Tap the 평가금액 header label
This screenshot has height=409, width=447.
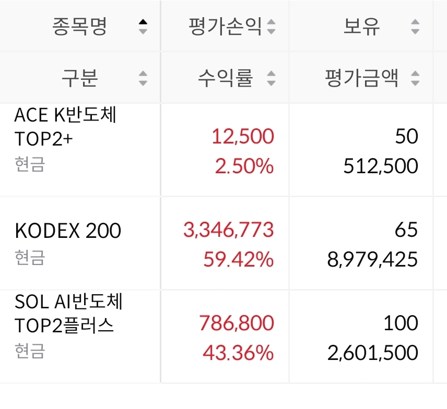(361, 78)
